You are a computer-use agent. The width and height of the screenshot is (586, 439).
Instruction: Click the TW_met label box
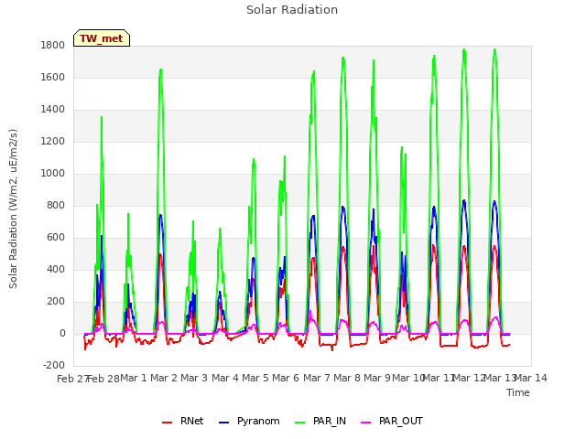point(102,38)
